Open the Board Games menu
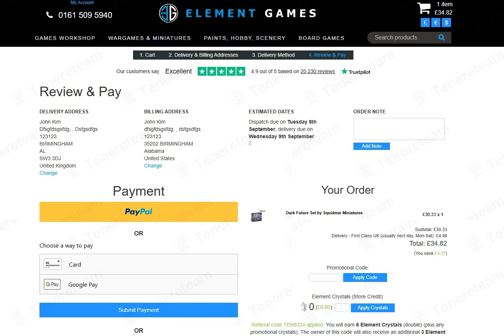Screen dimensions: 504x336 click(322, 38)
